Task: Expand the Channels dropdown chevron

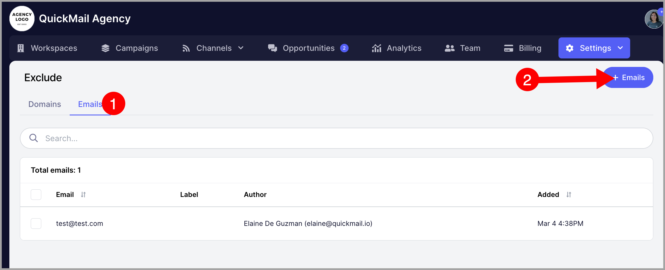Action: point(241,48)
